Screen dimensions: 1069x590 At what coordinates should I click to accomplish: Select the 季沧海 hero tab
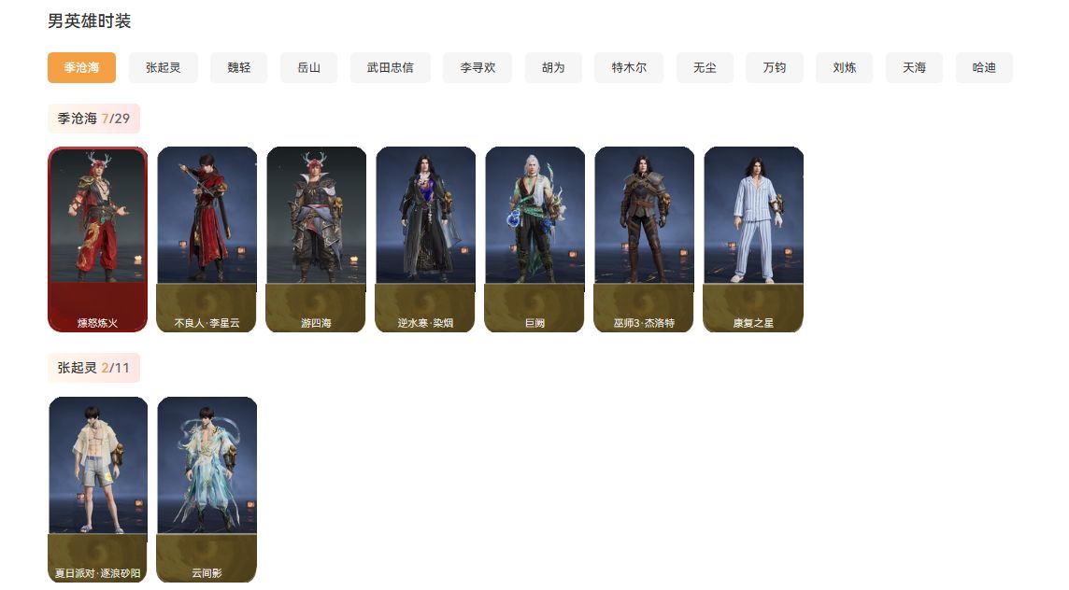82,67
